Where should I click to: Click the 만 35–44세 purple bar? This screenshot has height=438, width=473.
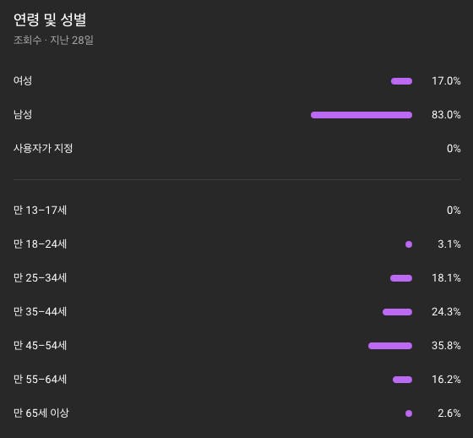click(397, 312)
